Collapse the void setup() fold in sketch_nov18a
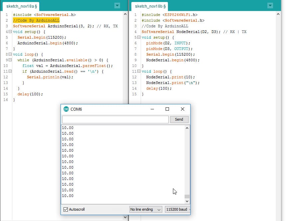 coord(10,32)
